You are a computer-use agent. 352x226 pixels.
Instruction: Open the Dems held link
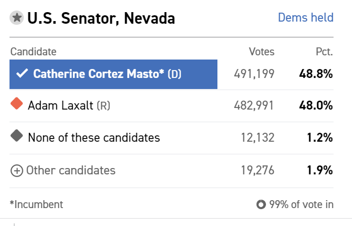point(306,18)
